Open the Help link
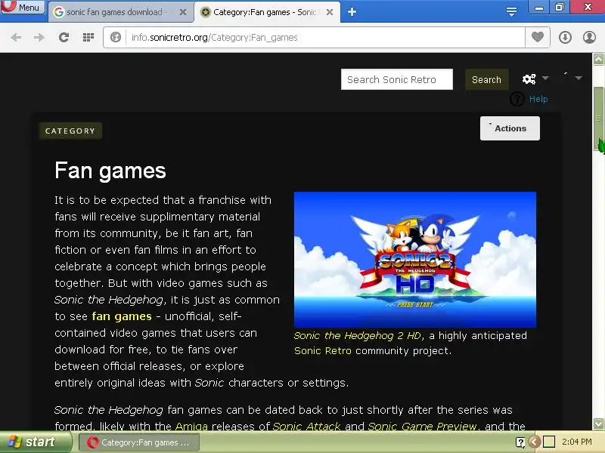605x453 pixels. point(538,99)
